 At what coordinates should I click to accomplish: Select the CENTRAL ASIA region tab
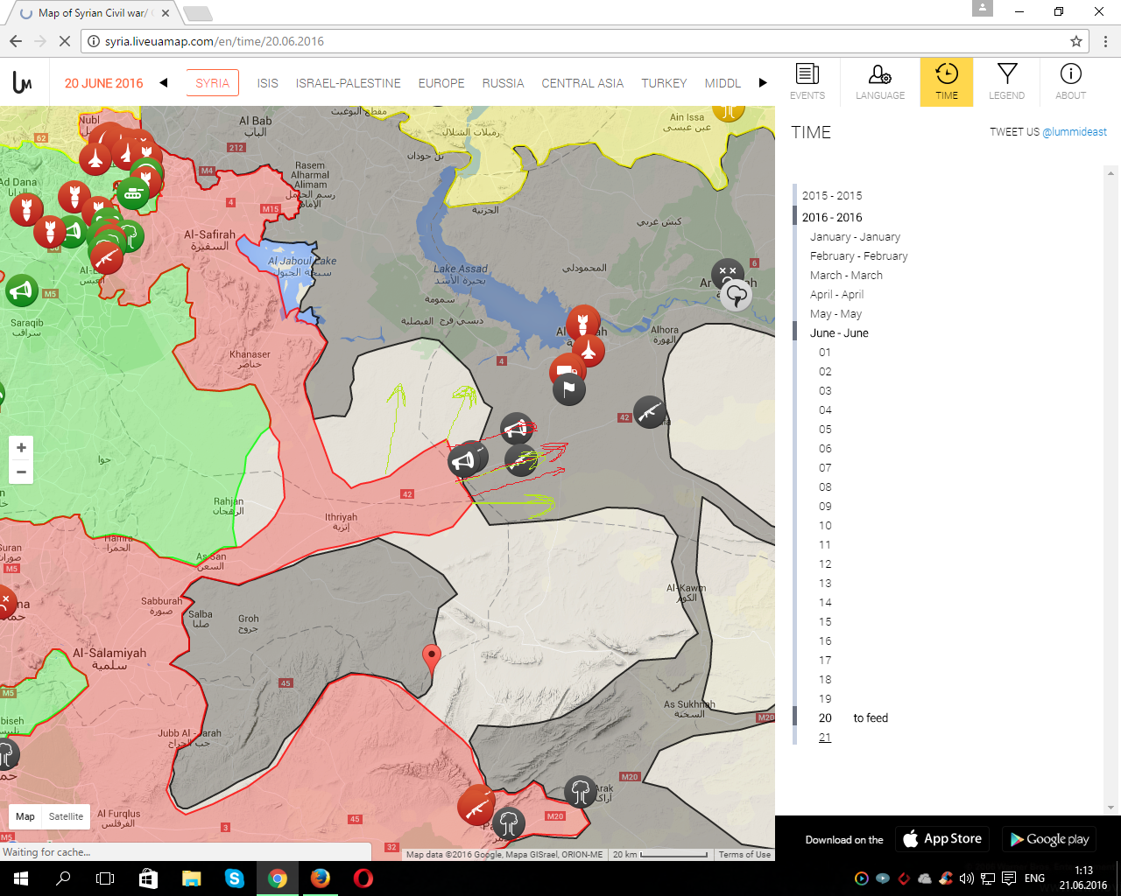[582, 83]
